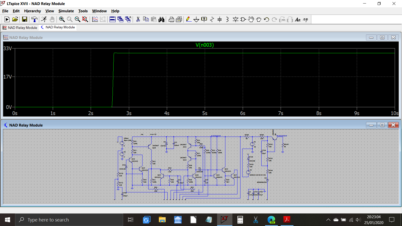This screenshot has height=226, width=402.
Task: Click the Undo arrow icon
Action: pyautogui.click(x=267, y=19)
